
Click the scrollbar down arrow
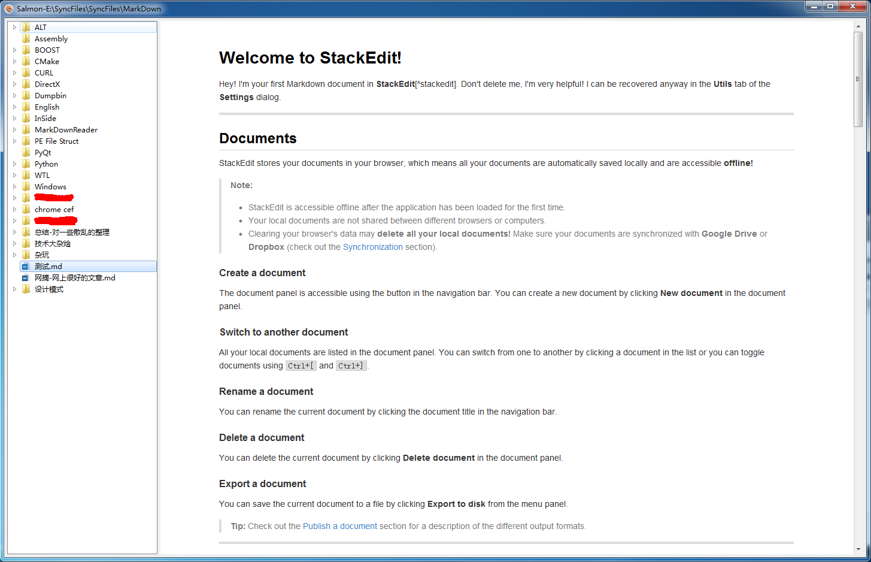pos(858,549)
